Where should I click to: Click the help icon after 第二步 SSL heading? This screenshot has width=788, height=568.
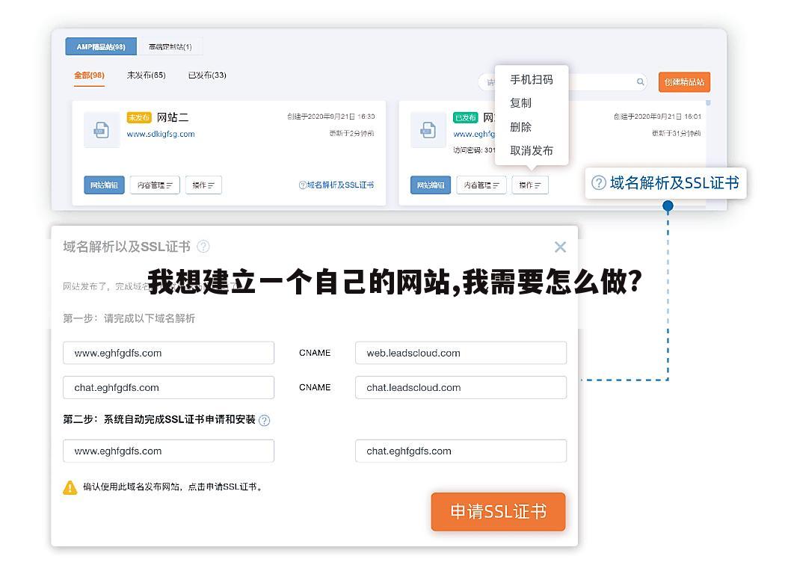click(x=264, y=420)
